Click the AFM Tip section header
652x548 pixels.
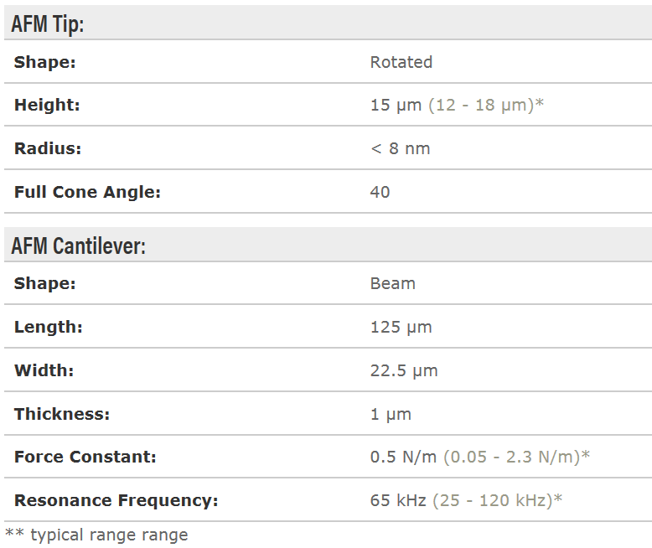coord(48,24)
